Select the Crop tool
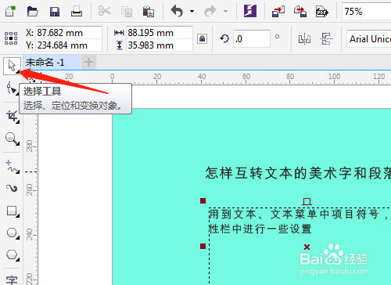 [13, 117]
